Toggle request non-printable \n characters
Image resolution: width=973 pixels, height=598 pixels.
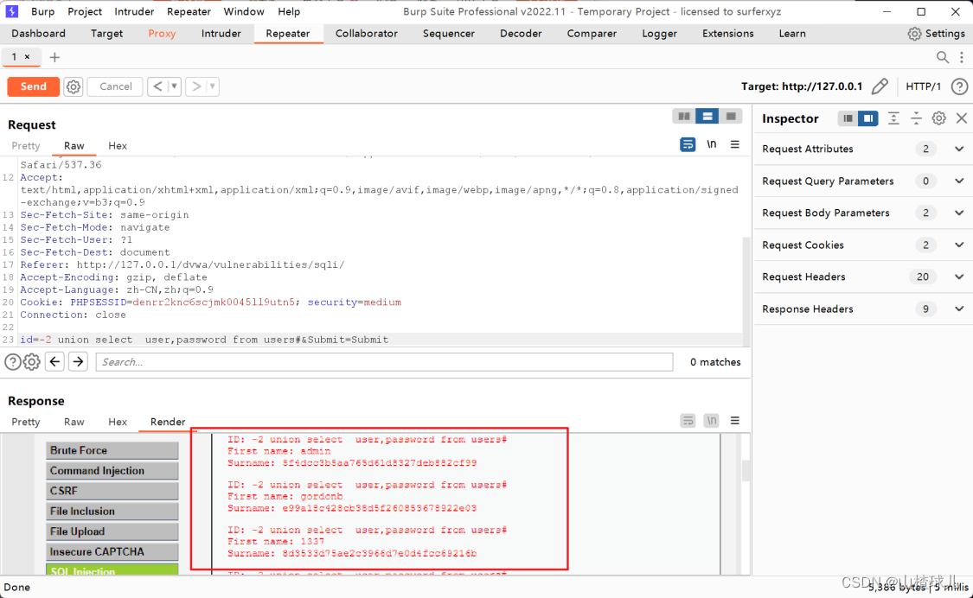(x=711, y=144)
